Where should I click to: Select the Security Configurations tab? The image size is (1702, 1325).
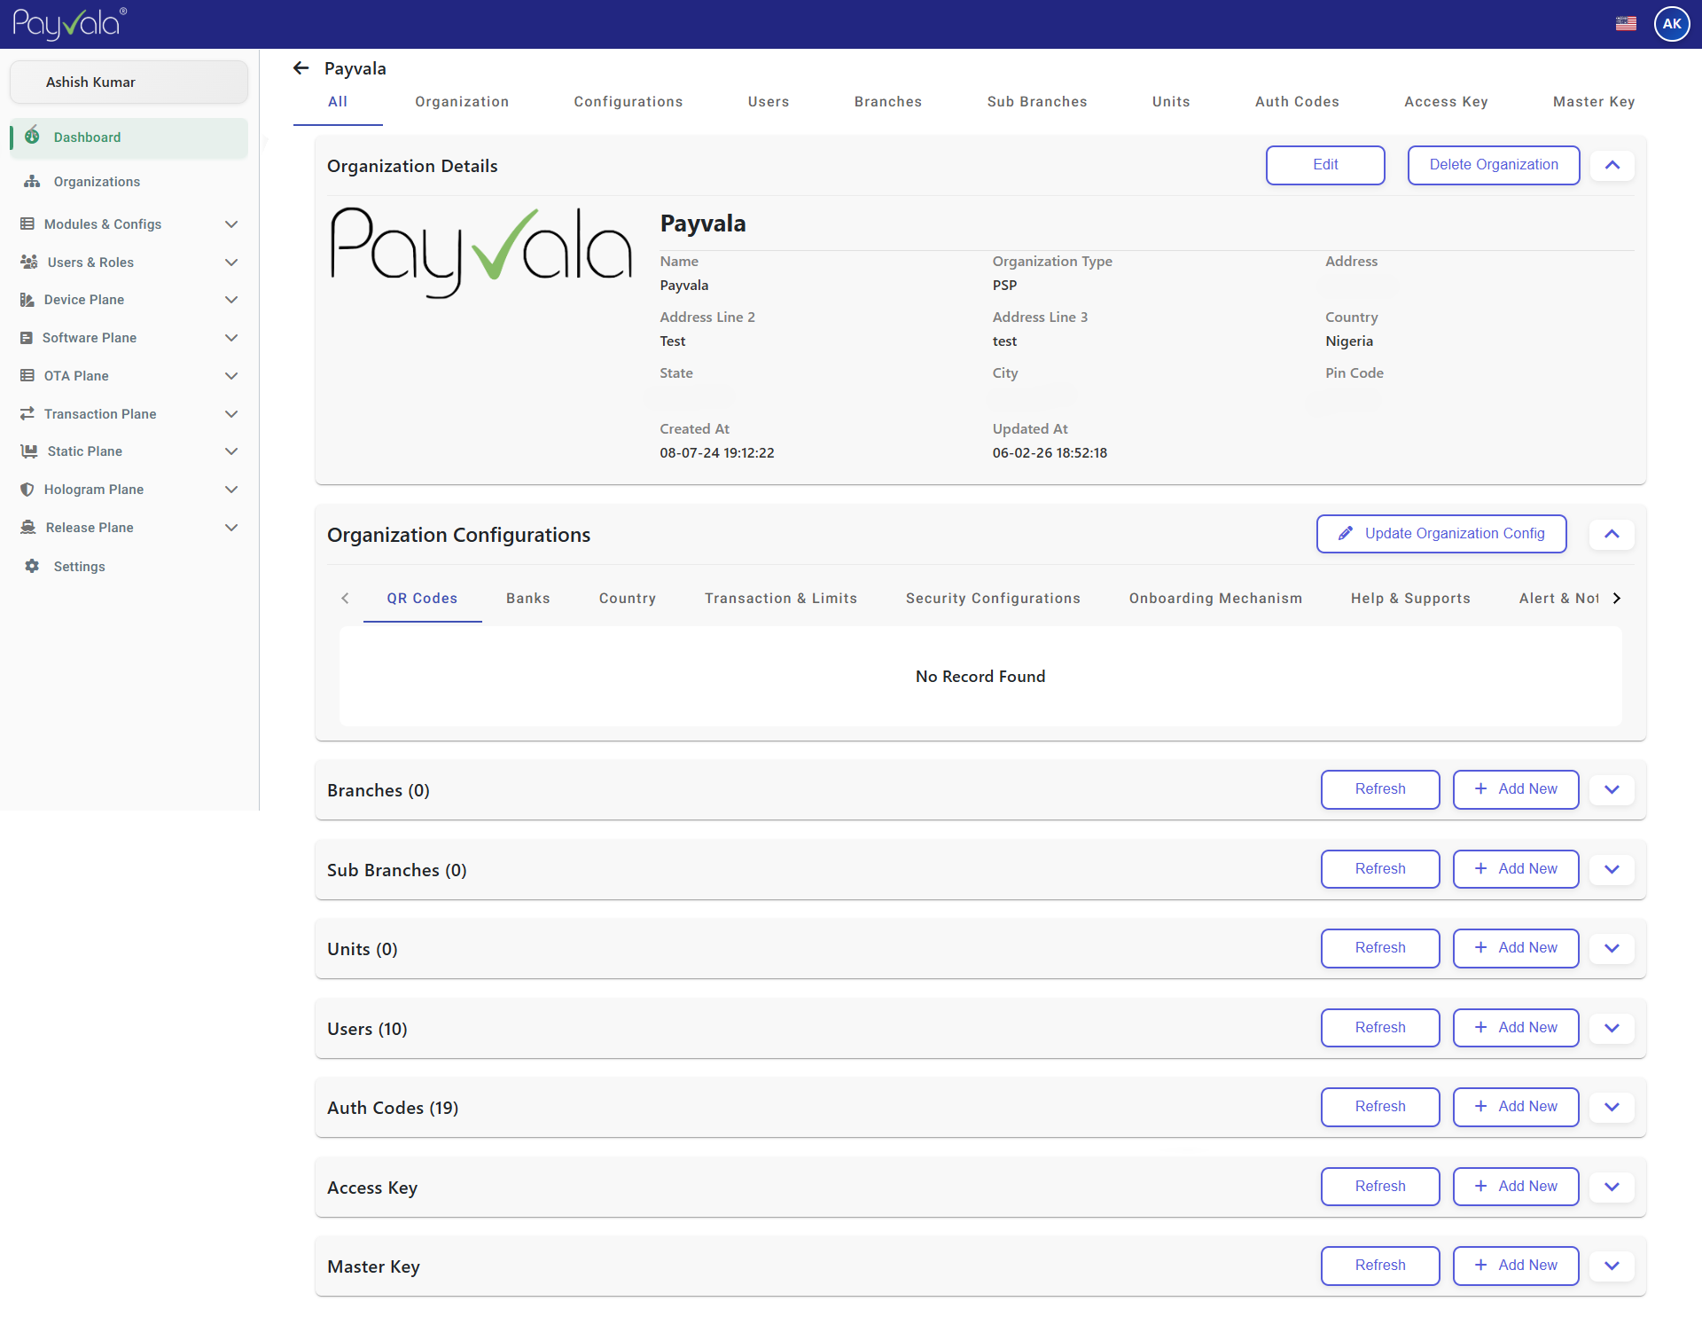pyautogui.click(x=993, y=599)
